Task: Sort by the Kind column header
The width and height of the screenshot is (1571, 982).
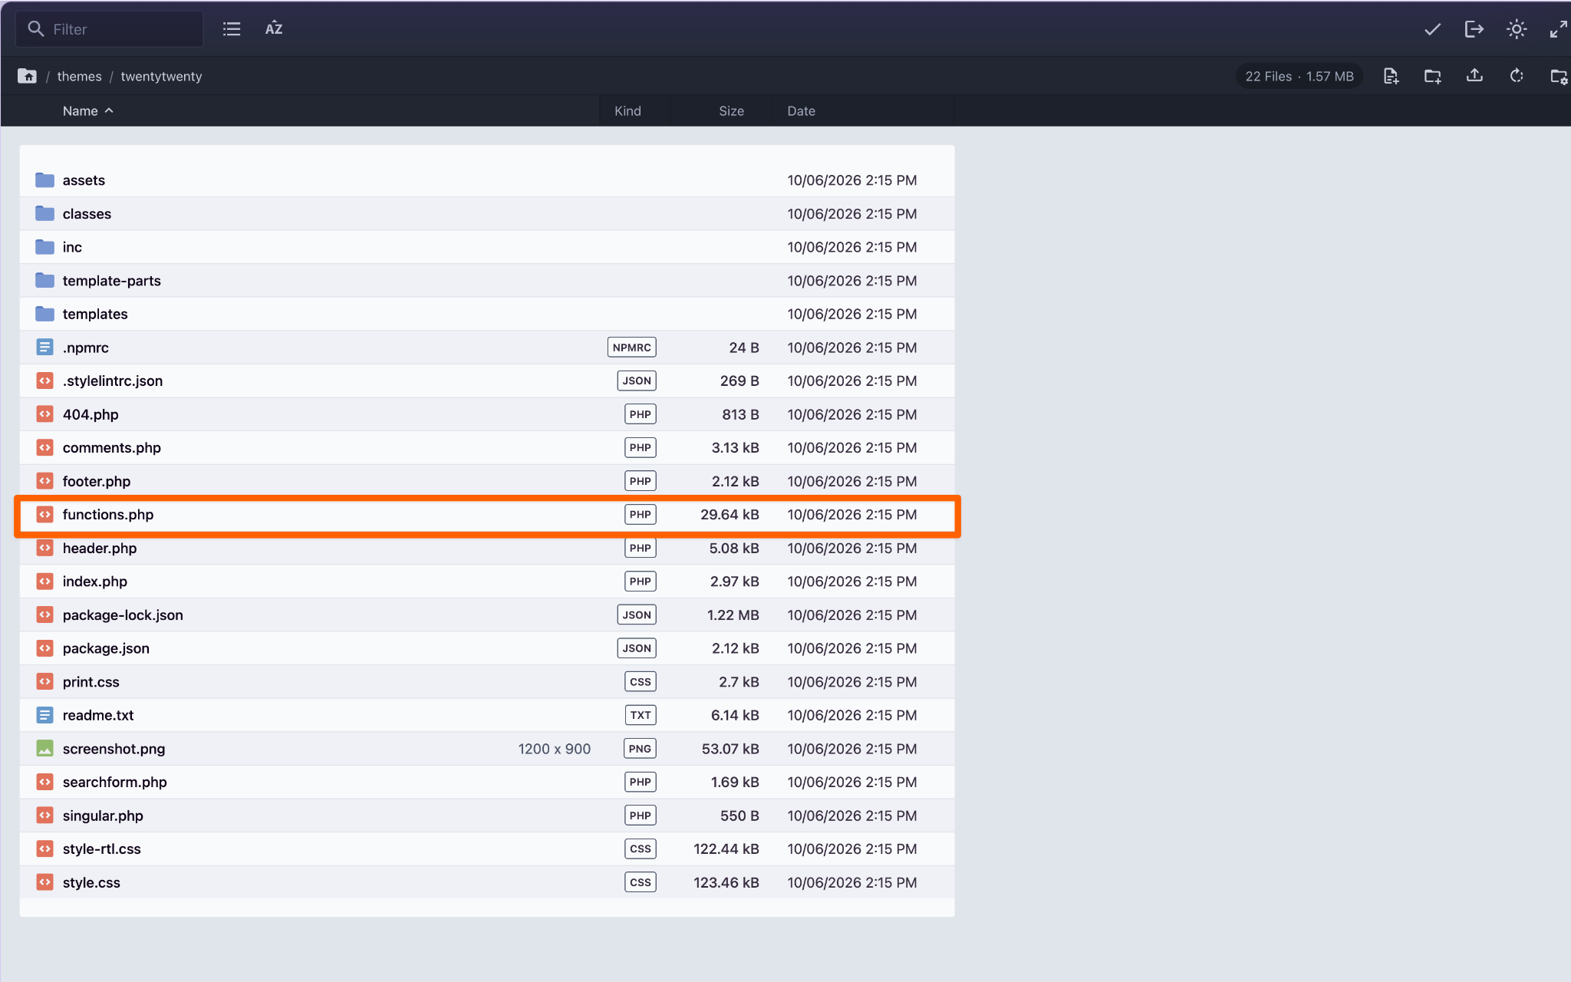Action: pos(627,110)
